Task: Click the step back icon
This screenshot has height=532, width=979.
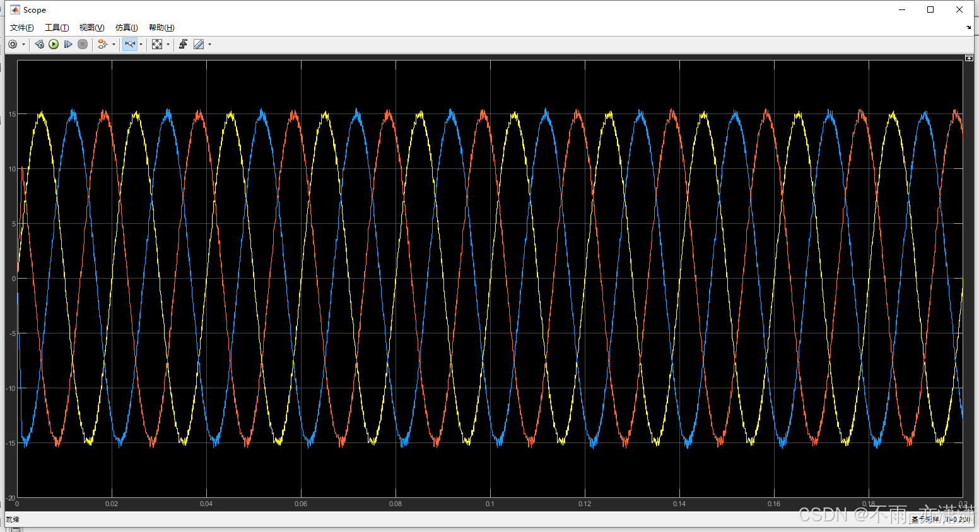Action: pos(38,44)
